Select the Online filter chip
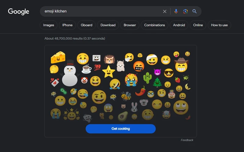Screen dimensions: 244x152 198,25
